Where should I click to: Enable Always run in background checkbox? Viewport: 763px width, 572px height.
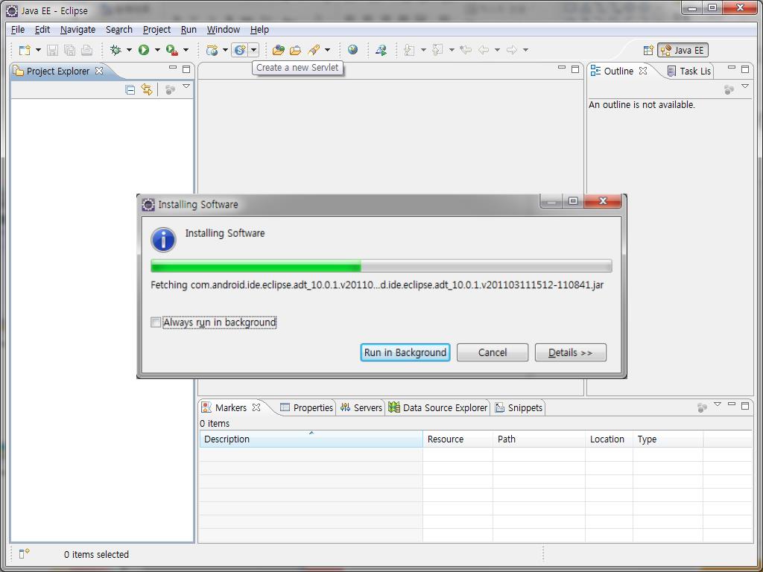tap(156, 322)
